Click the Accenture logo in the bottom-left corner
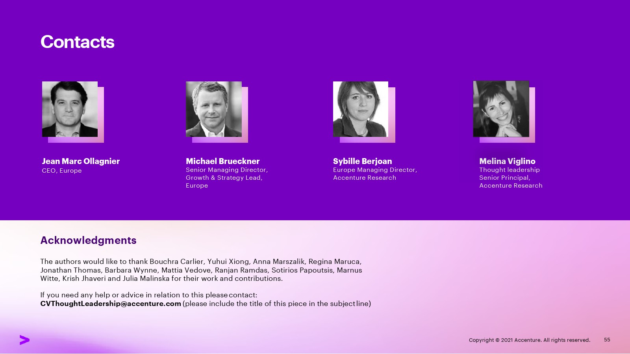 pos(24,340)
